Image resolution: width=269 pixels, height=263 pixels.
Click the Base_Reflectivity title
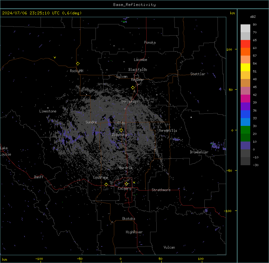pyautogui.click(x=134, y=5)
